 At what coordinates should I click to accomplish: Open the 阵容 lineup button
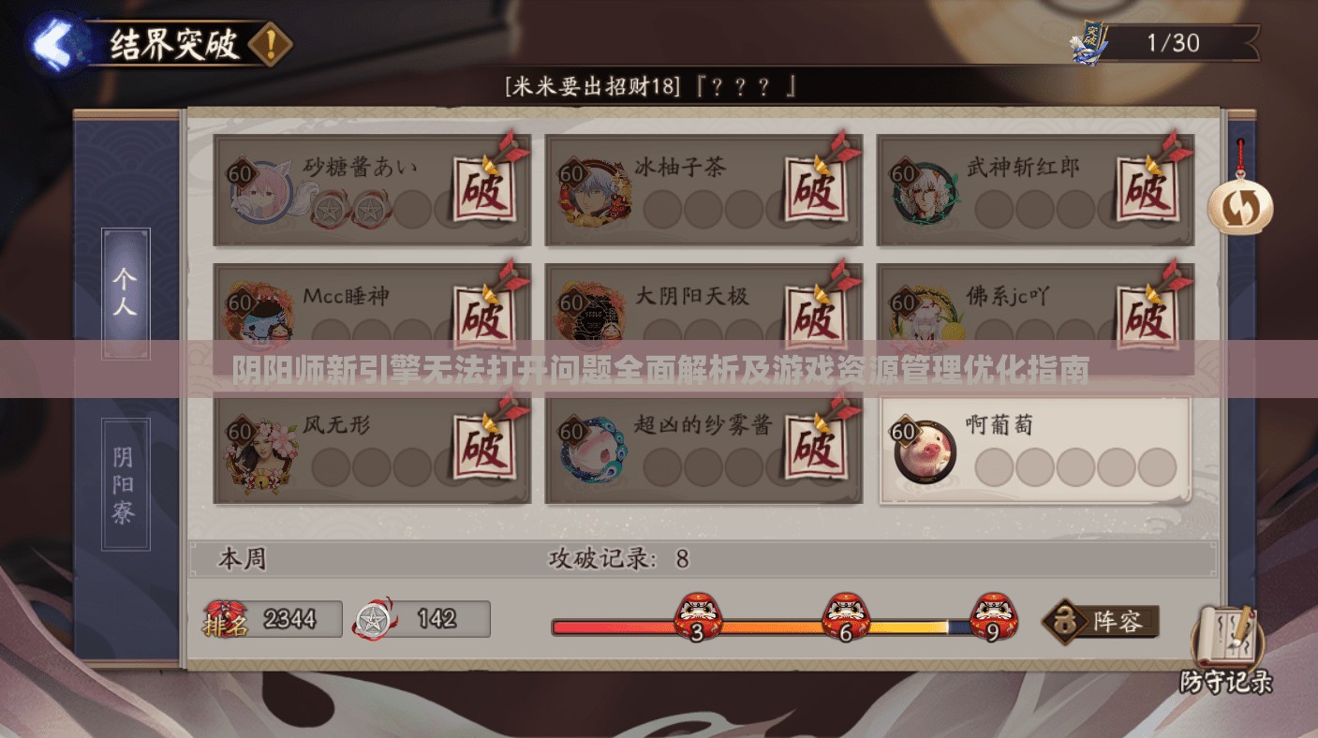click(1102, 622)
